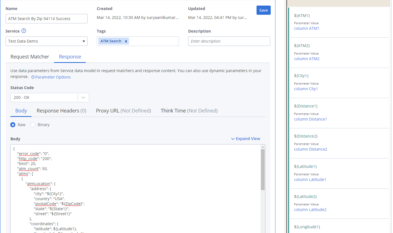
Task: Open the column Latitude2 parameter link
Action: (x=310, y=210)
